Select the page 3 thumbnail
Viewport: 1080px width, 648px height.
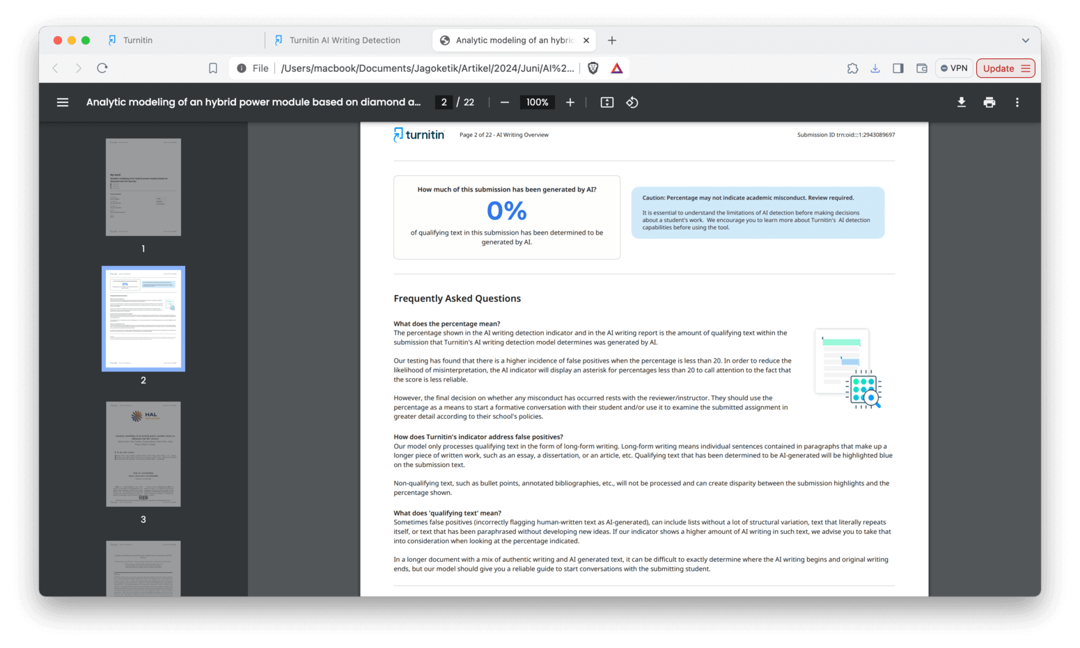click(143, 453)
